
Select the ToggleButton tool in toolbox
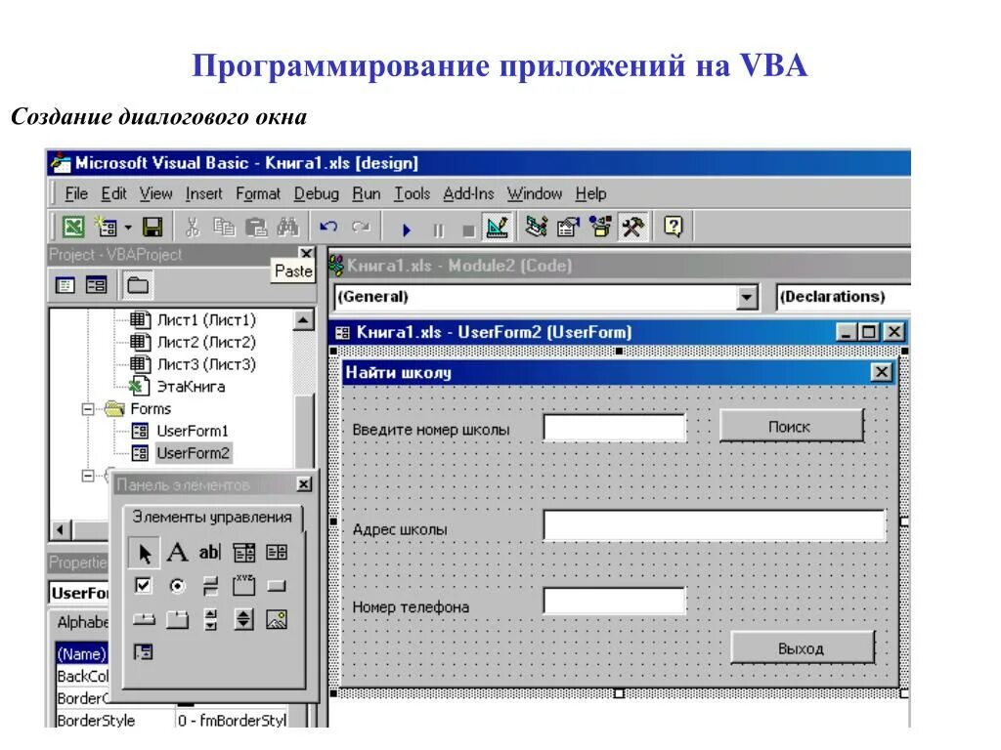coord(210,586)
